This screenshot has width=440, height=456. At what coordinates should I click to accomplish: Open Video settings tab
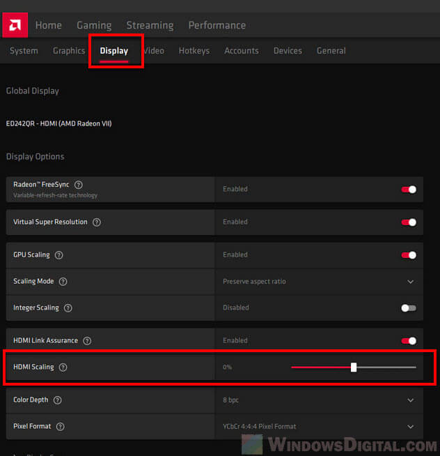[x=155, y=51]
